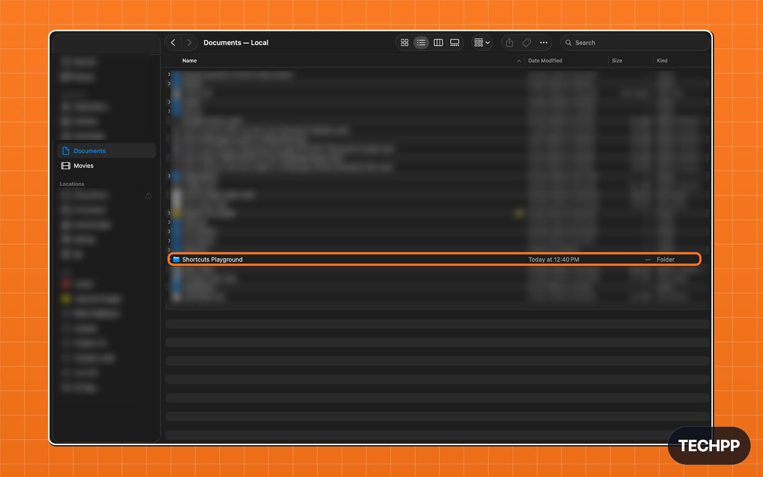Switch to list view

421,43
